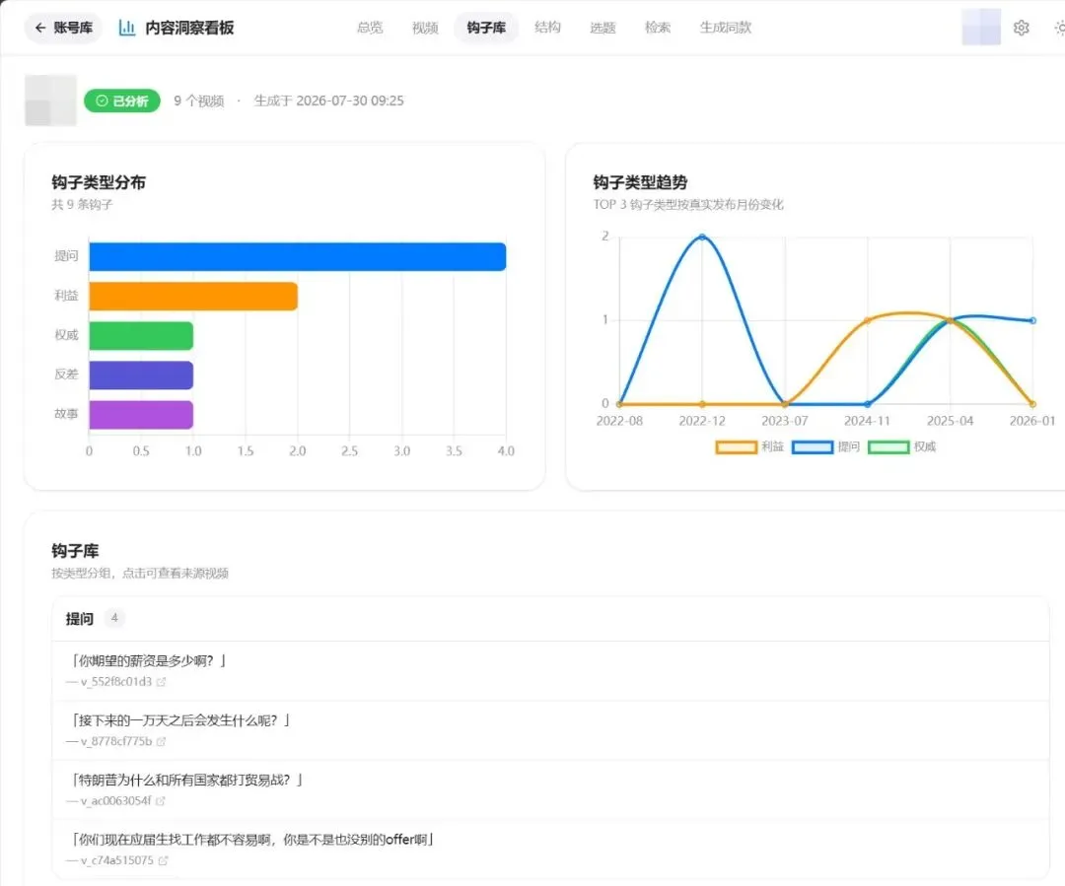This screenshot has width=1065, height=886.
Task: Switch to the 视频 tab
Action: (x=425, y=28)
